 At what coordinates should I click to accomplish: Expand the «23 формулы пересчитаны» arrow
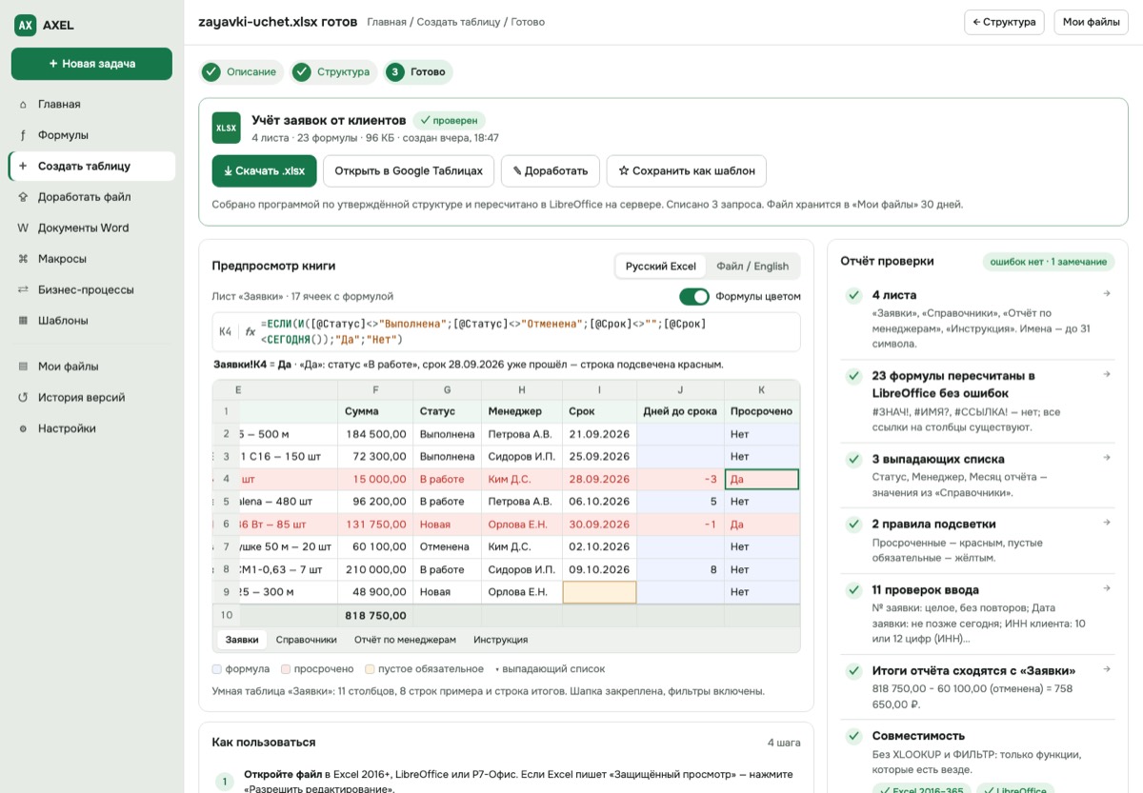tap(1107, 375)
